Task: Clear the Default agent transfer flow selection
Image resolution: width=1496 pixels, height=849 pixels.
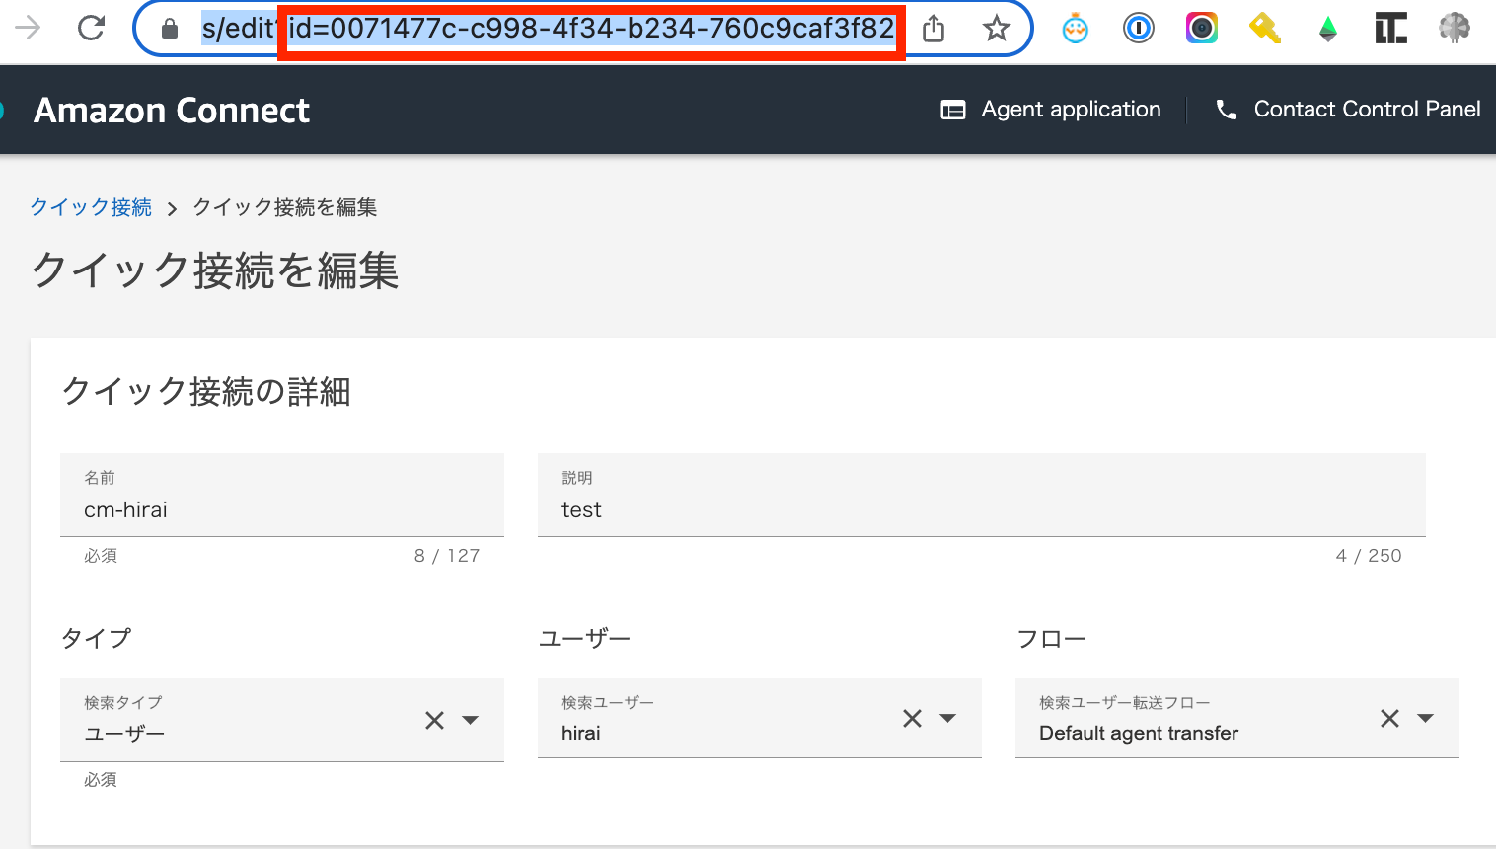Action: 1389,718
